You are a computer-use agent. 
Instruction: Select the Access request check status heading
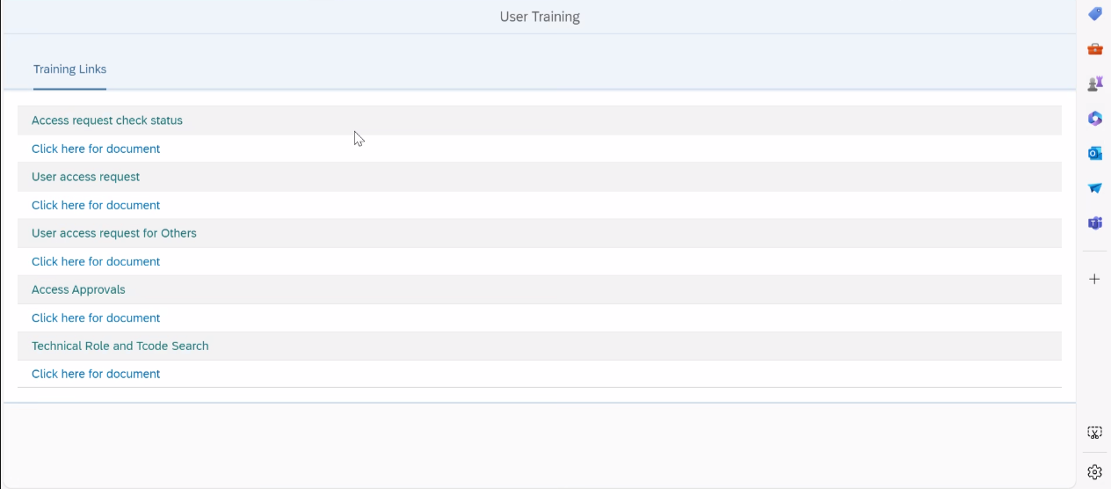click(x=107, y=120)
